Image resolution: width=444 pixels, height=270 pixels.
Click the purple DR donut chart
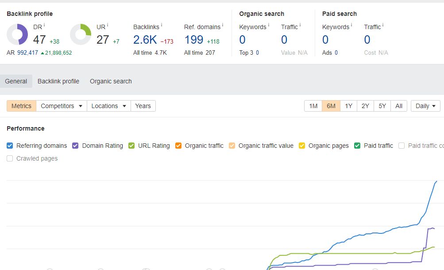(x=17, y=34)
